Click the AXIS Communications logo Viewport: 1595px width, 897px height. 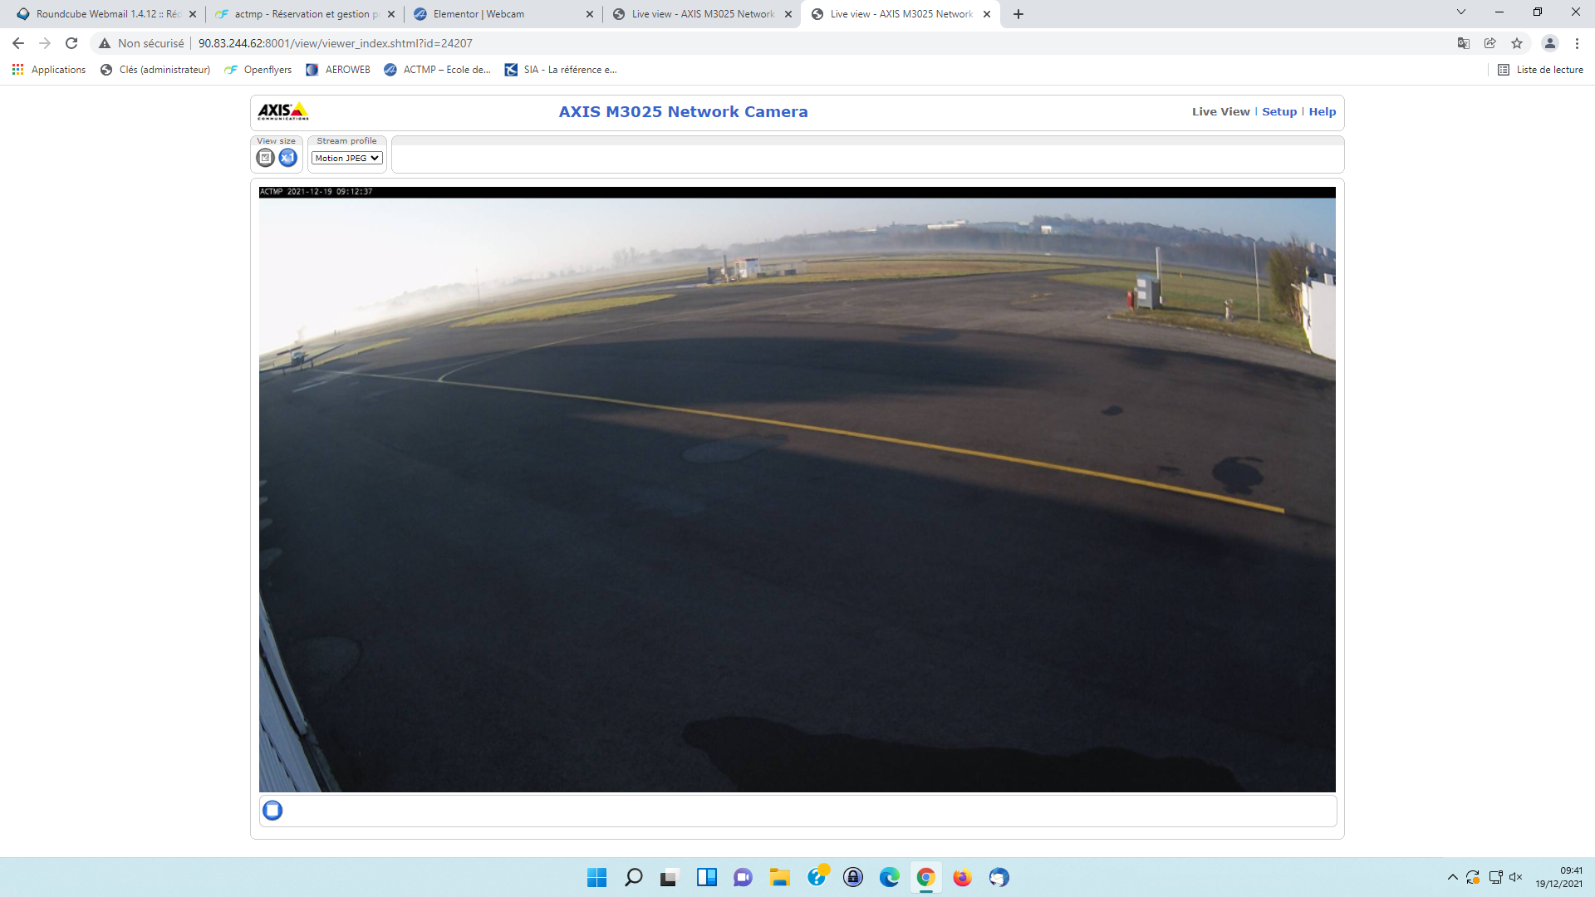(x=283, y=111)
